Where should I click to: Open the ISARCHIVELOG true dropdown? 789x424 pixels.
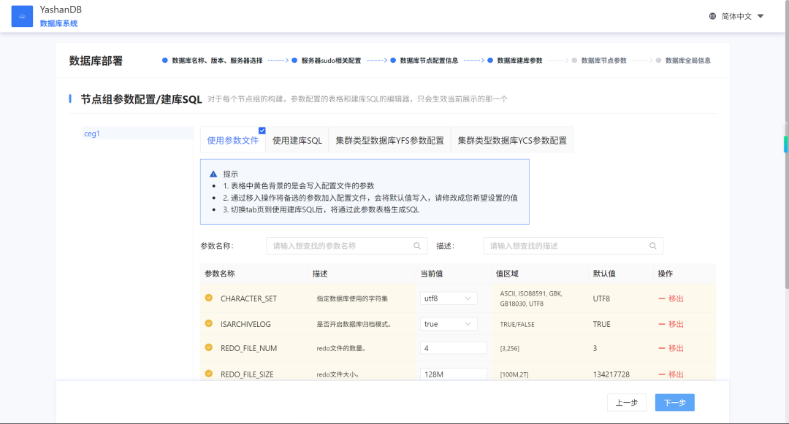tap(449, 324)
